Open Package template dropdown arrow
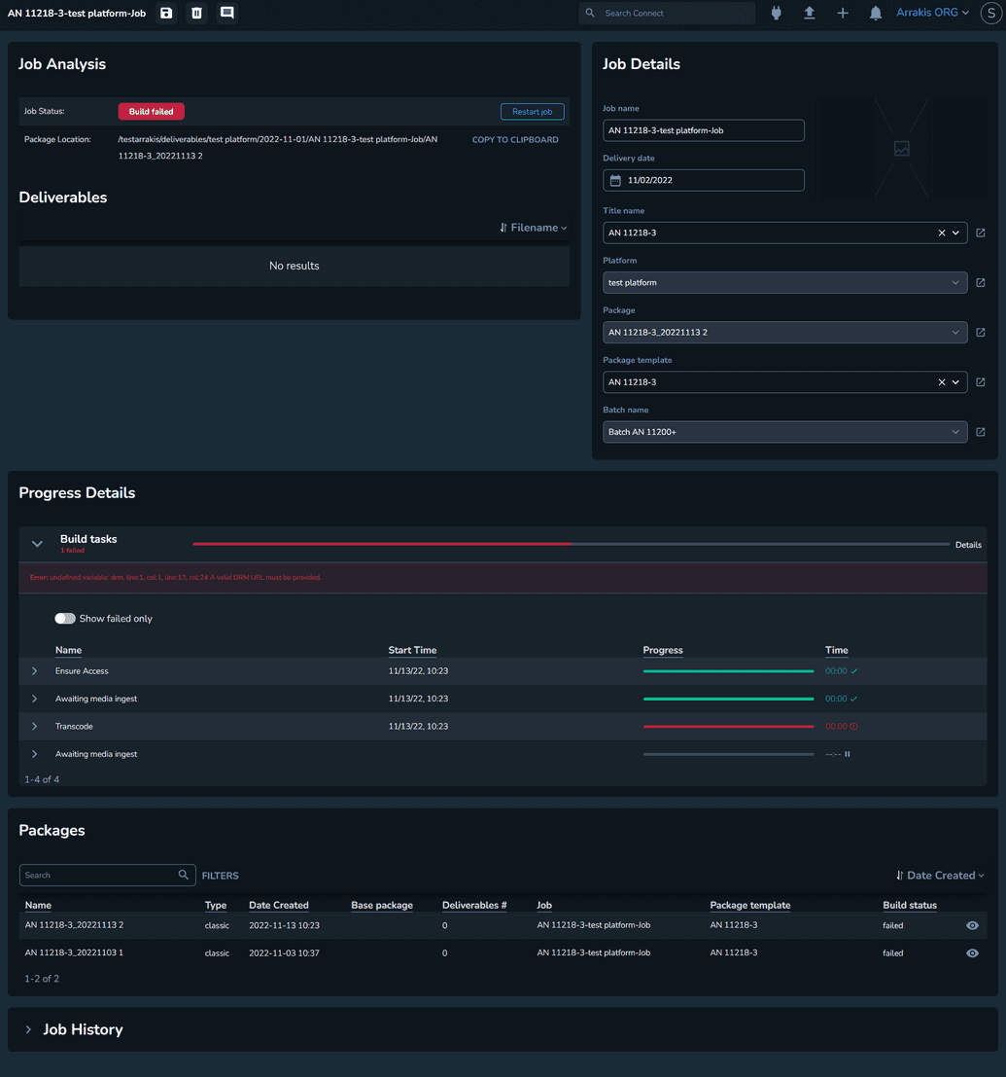1006x1077 pixels. coord(955,382)
